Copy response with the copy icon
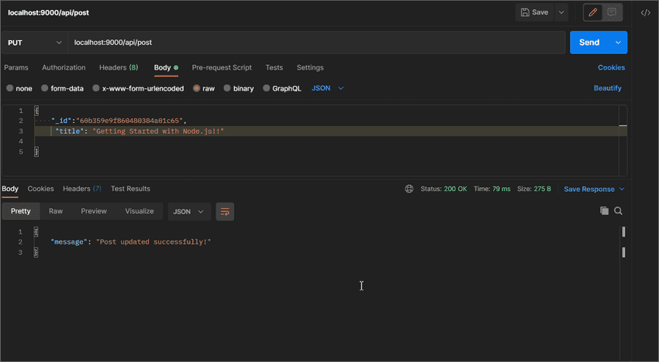The width and height of the screenshot is (659, 362). [x=605, y=211]
